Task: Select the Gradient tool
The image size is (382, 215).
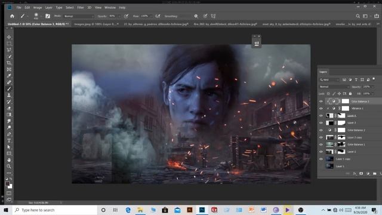Action: click(x=9, y=115)
